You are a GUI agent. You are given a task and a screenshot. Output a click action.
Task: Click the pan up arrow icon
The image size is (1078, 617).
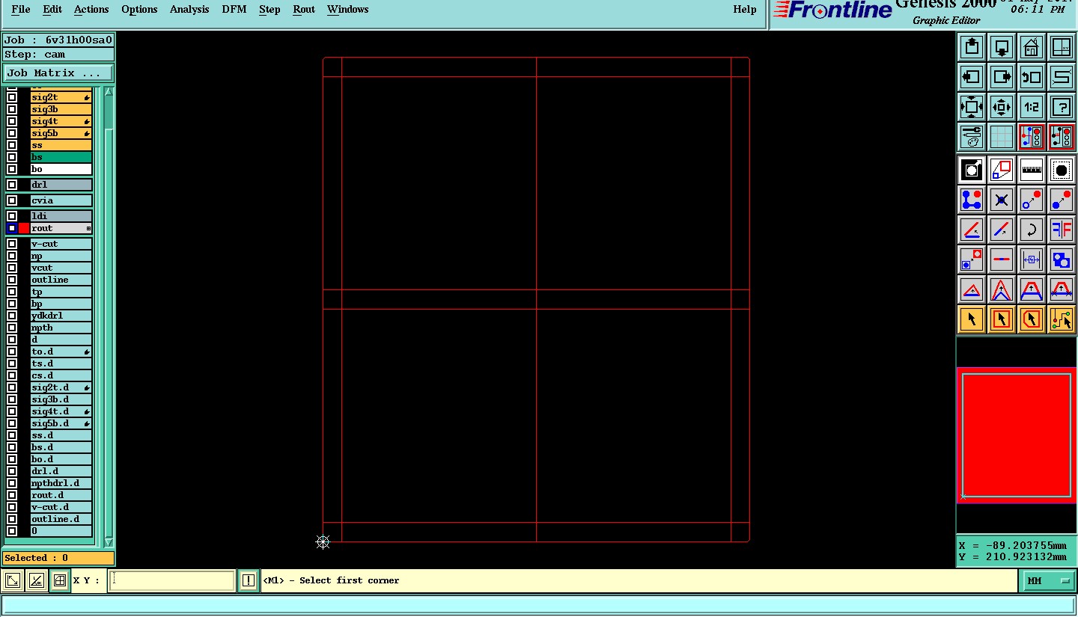coord(972,47)
